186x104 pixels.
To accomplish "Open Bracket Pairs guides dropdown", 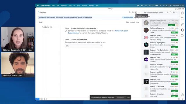I will [x=84, y=46].
